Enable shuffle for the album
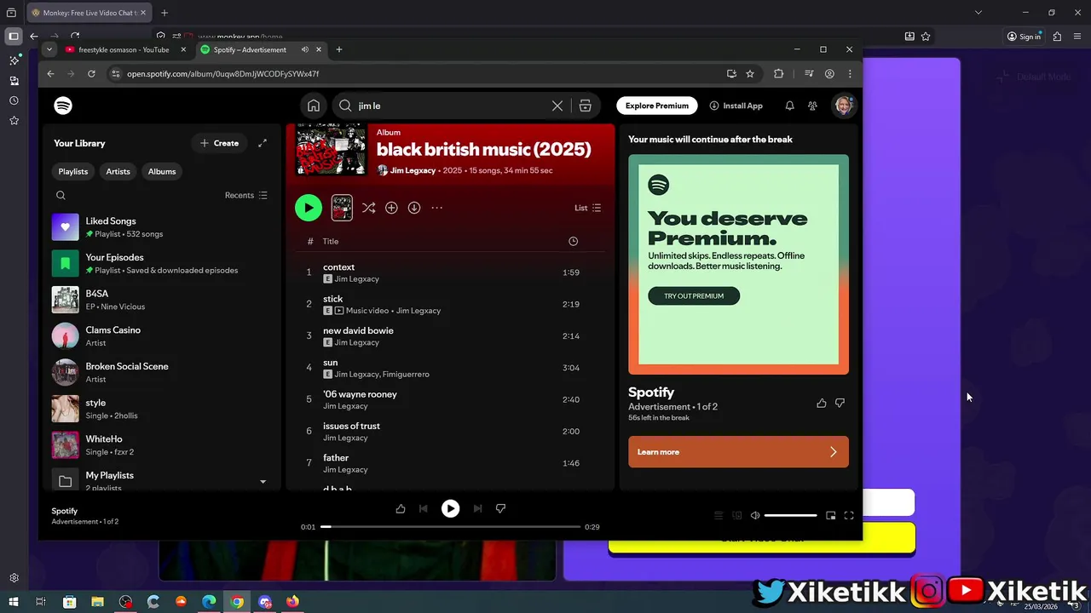This screenshot has width=1091, height=613. (x=368, y=208)
